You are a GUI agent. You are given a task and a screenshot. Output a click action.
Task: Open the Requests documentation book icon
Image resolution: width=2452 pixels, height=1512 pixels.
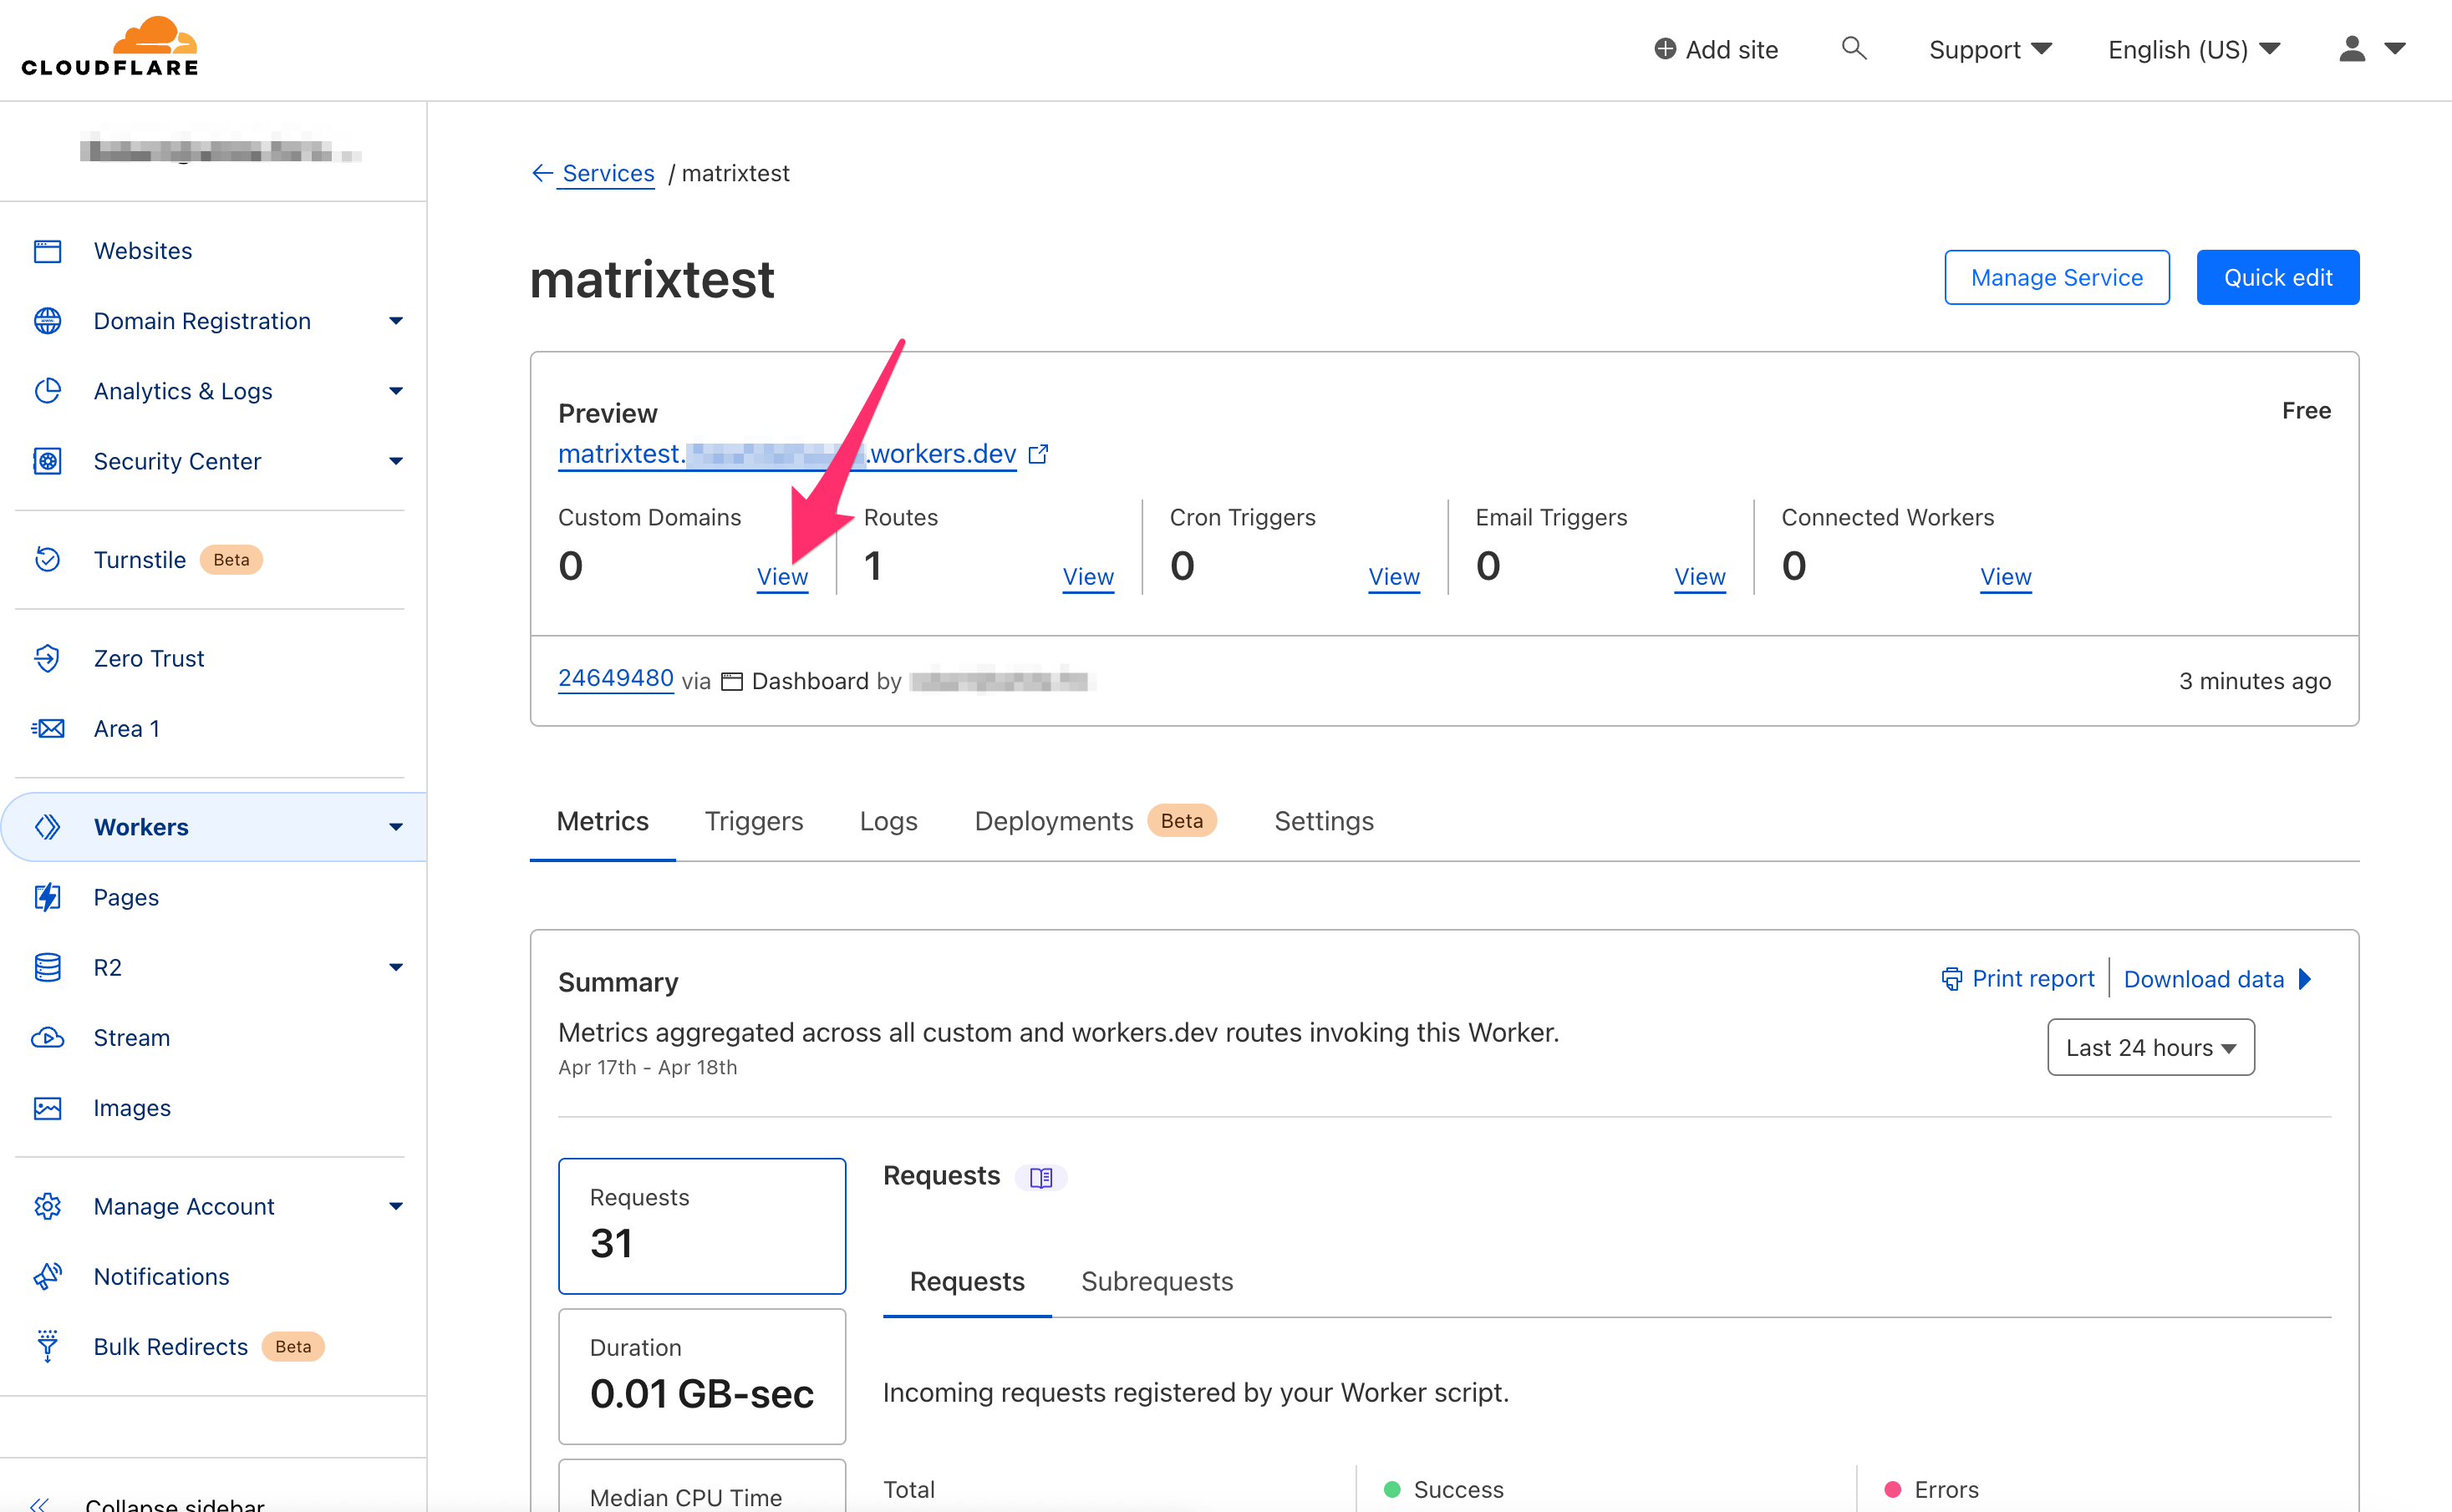click(x=1040, y=1177)
